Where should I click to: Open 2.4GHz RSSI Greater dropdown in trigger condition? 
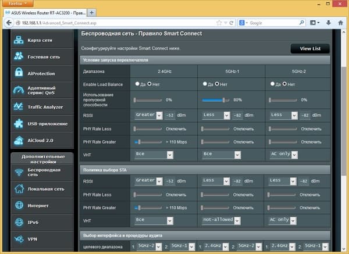coord(148,115)
